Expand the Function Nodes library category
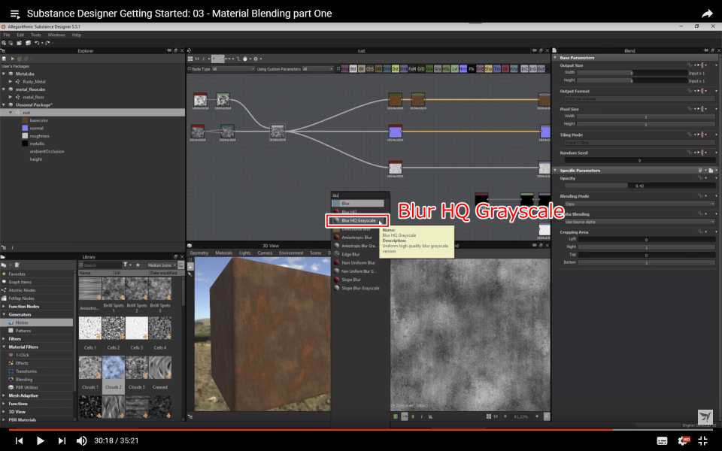The height and width of the screenshot is (451, 722). click(5, 307)
